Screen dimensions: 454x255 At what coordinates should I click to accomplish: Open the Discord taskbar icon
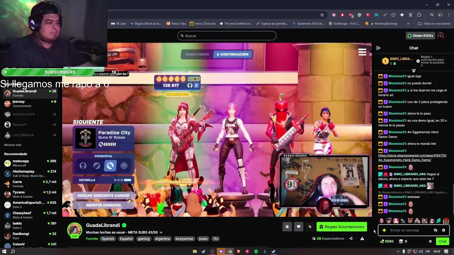pos(221,251)
